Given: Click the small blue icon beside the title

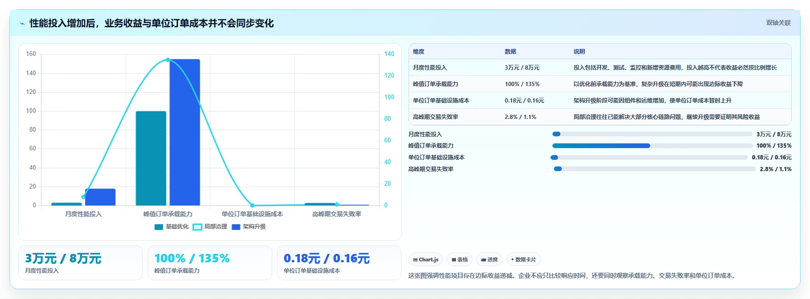Looking at the screenshot, I should (x=22, y=24).
